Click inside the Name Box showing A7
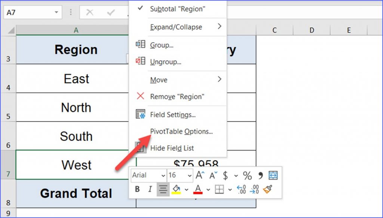Screen dimensions: 383x218 (x=30, y=12)
